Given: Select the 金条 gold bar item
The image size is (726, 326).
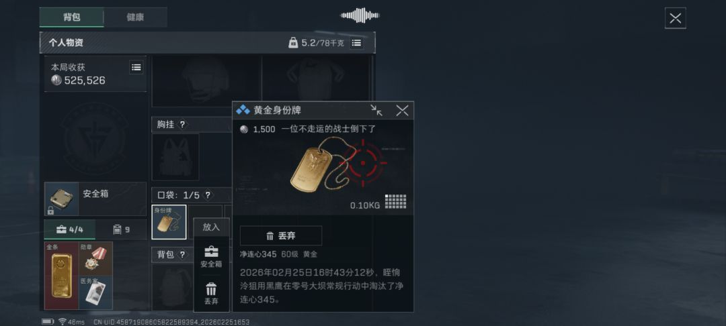Looking at the screenshot, I should (62, 276).
